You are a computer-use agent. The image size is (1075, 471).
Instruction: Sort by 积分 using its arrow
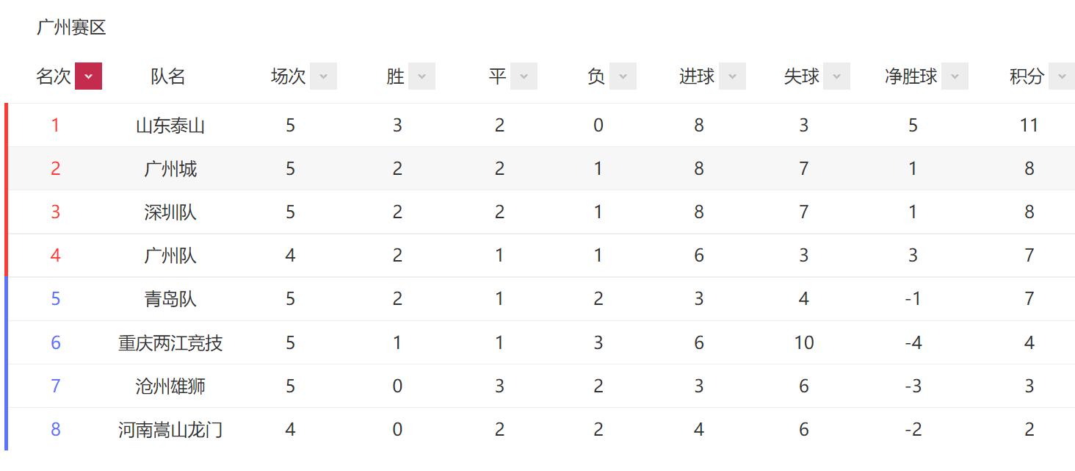(x=1062, y=76)
